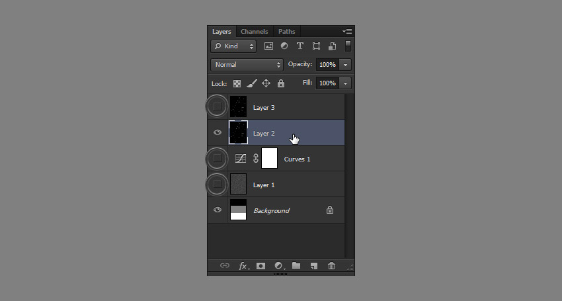Click the layers list vertical scrollbar
The height and width of the screenshot is (301, 562).
350,176
